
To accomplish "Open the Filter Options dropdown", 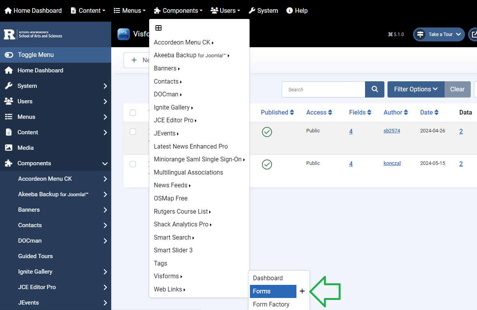I will [416, 89].
